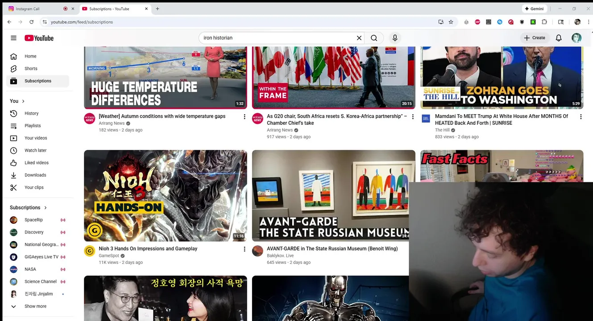Screen dimensions: 593x321
Task: Click the Baklykov. Live channel name
Action: [x=280, y=255]
